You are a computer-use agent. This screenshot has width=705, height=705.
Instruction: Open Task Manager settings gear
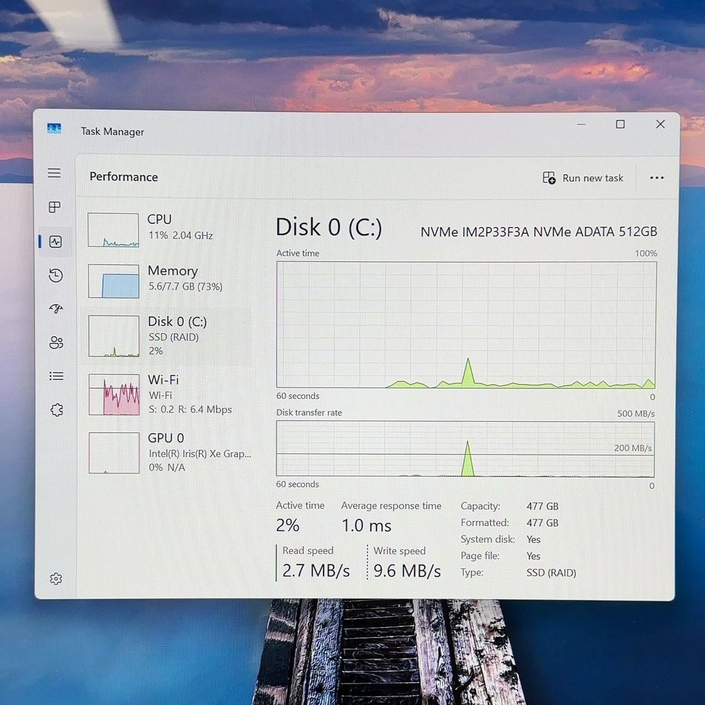click(x=56, y=579)
